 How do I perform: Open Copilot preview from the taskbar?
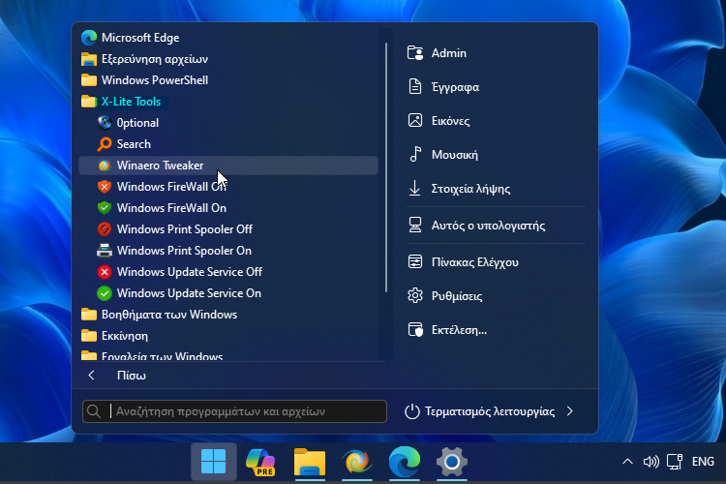(260, 462)
